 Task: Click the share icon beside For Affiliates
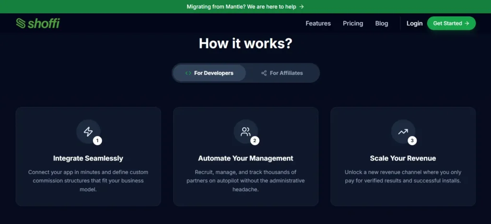tap(264, 73)
